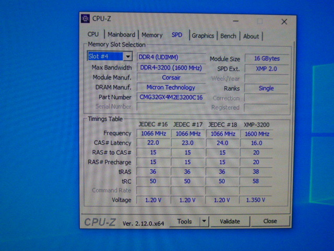The width and height of the screenshot is (334, 251).
Task: Click the JEDEC #18 column header
Action: tap(222, 124)
